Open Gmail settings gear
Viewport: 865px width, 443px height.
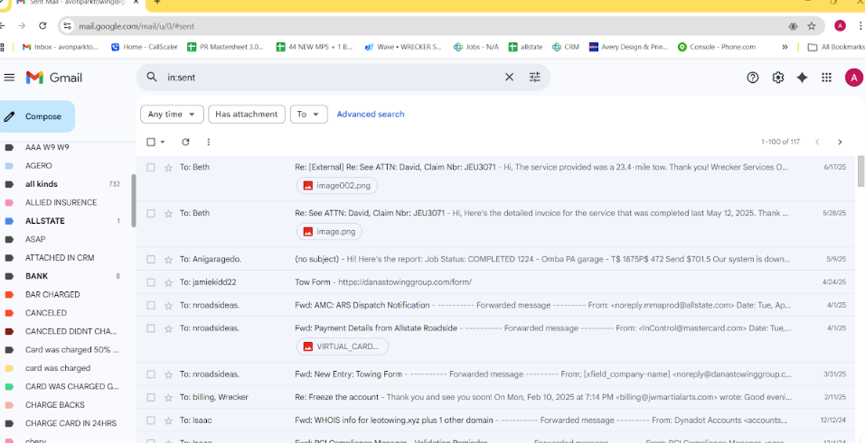click(x=777, y=78)
